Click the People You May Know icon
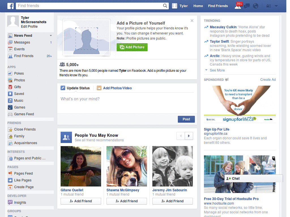 [x=66, y=137]
